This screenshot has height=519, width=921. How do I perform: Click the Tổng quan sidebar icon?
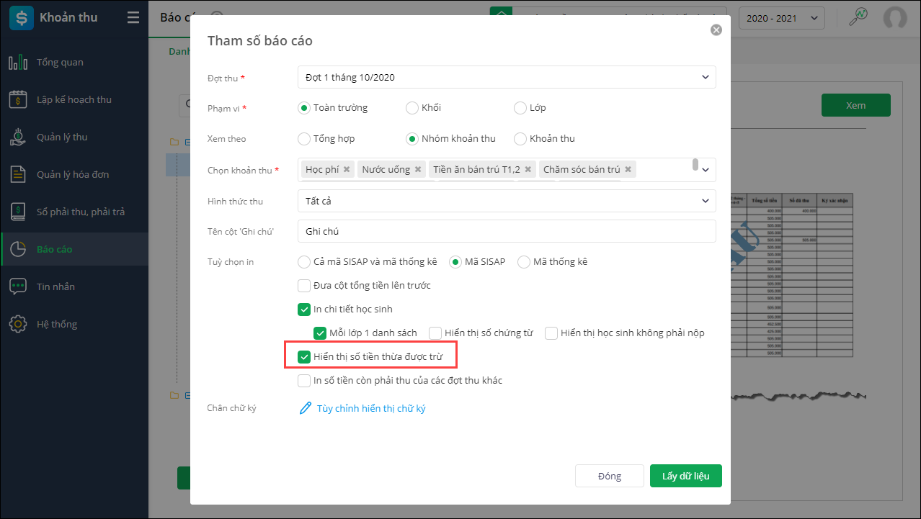18,63
